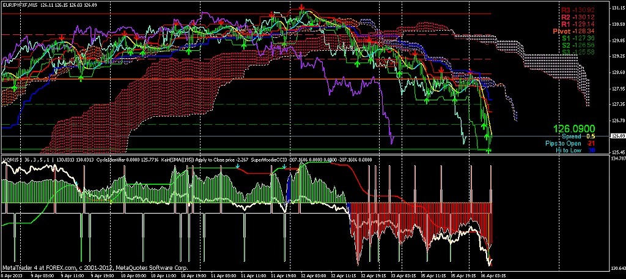Click the VQM15 indicator label
This screenshot has width=626, height=279.
(10, 160)
